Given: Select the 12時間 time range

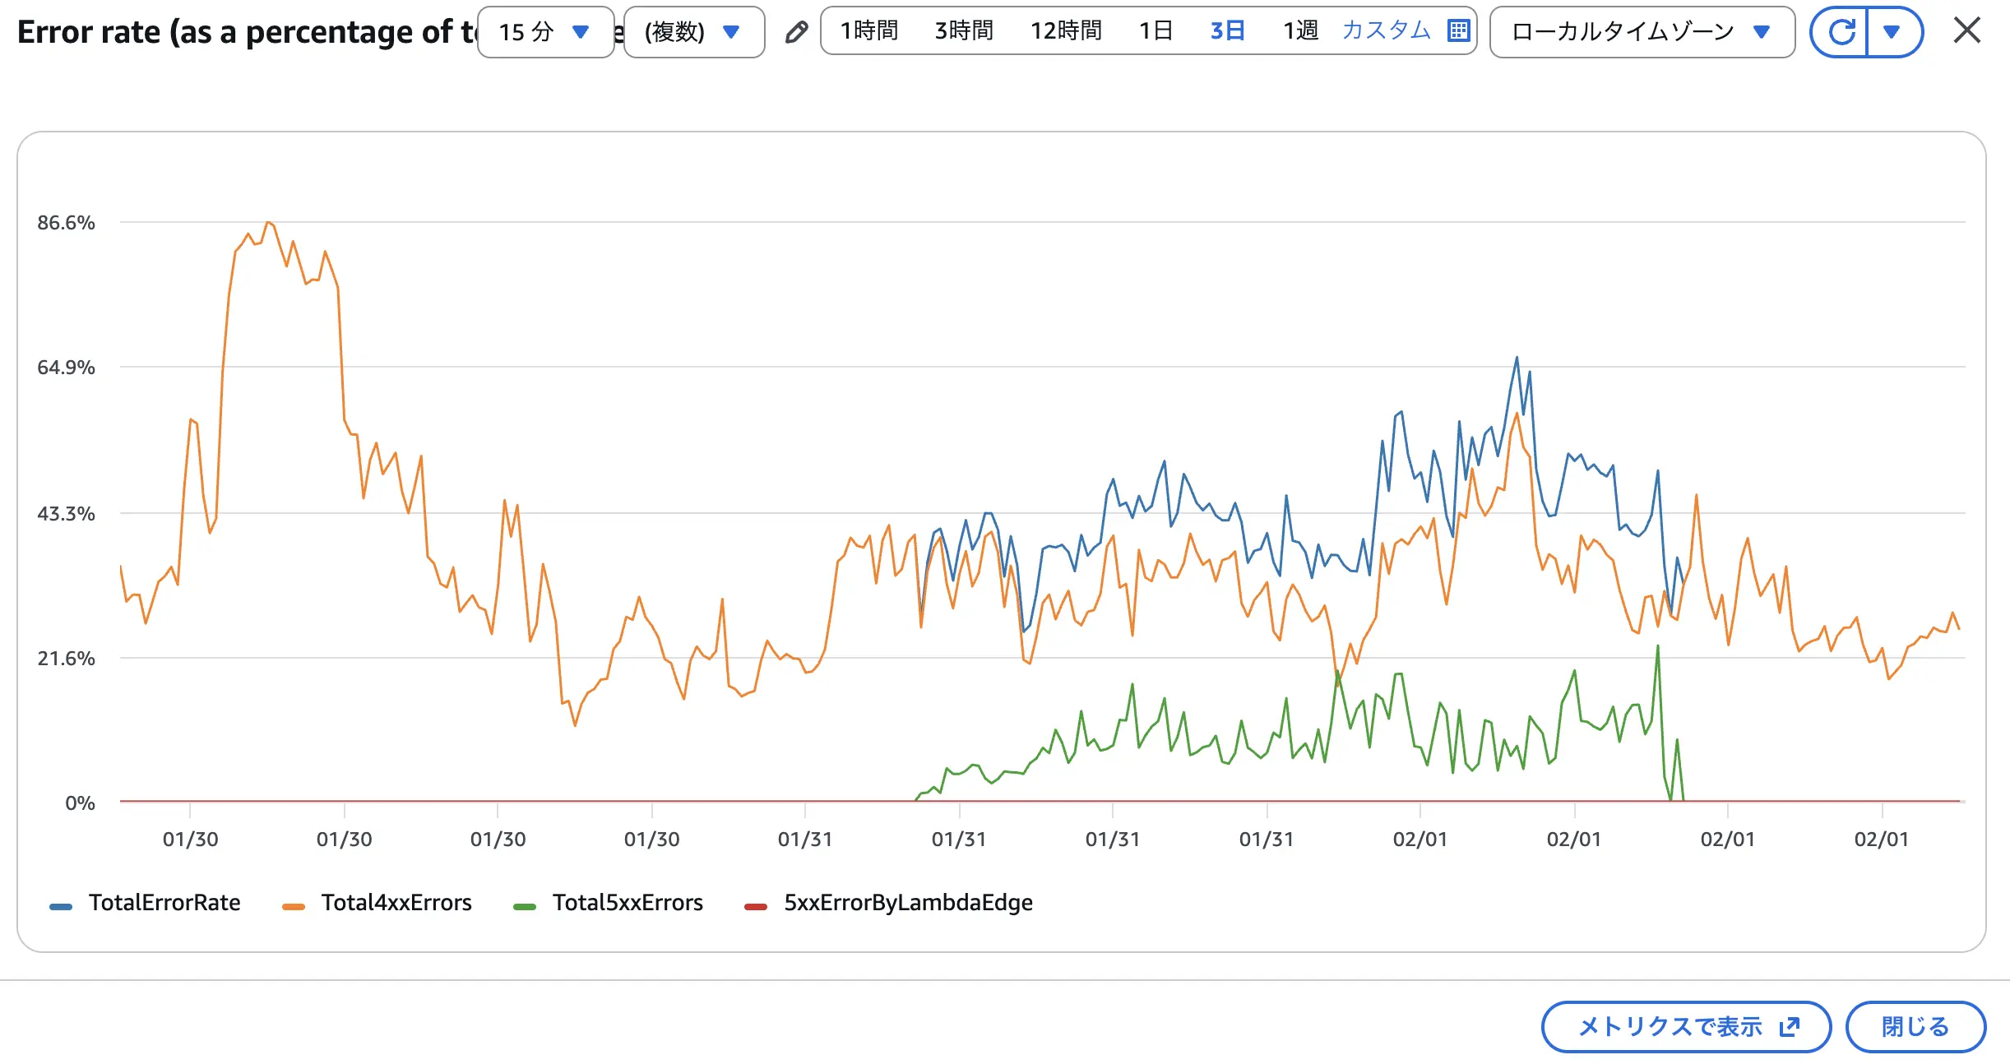Looking at the screenshot, I should [1066, 31].
